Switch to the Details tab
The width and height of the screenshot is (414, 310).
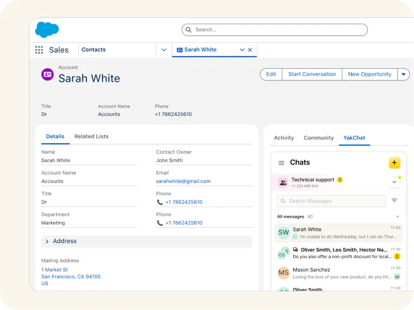(x=55, y=137)
